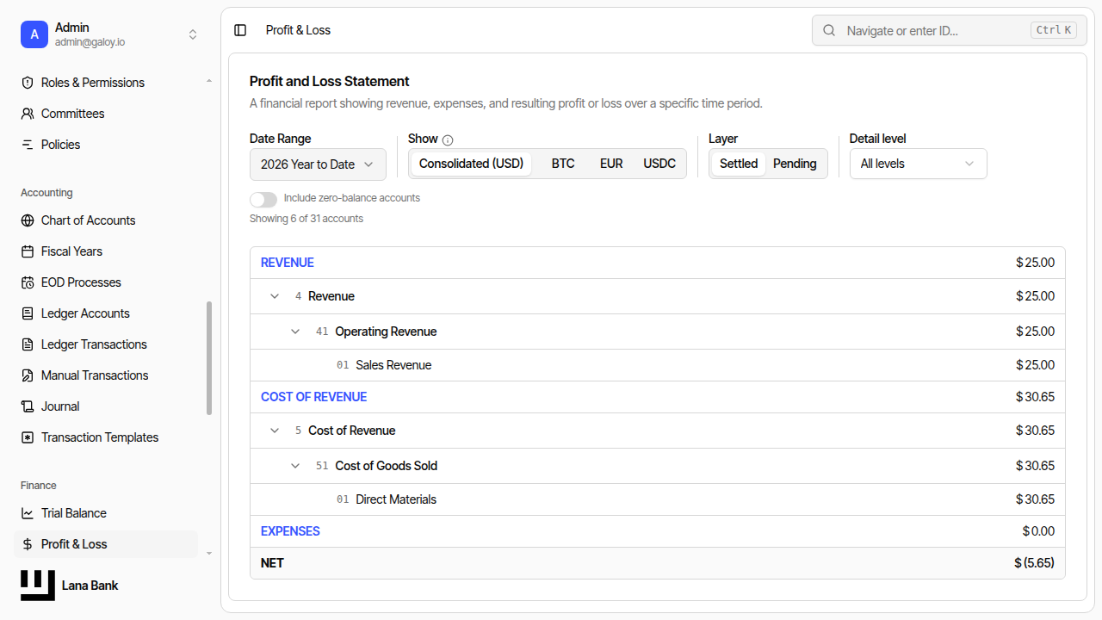Click the Profit & Loss dollar icon
Image resolution: width=1102 pixels, height=620 pixels.
pyautogui.click(x=28, y=544)
